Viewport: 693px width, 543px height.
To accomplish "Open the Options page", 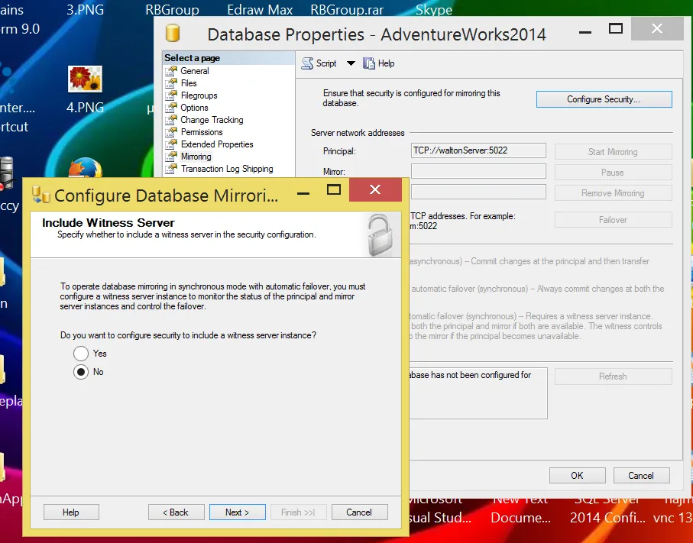I will (x=194, y=108).
